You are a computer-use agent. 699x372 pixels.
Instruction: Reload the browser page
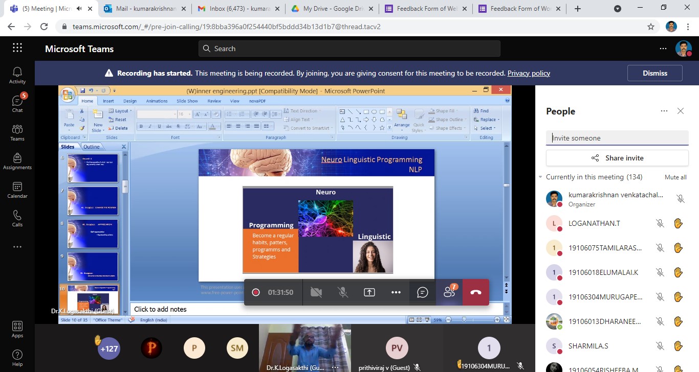(44, 27)
